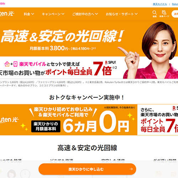Expand the キャンペーン dropdown menu
178x178 pixels.
(x=53, y=14)
